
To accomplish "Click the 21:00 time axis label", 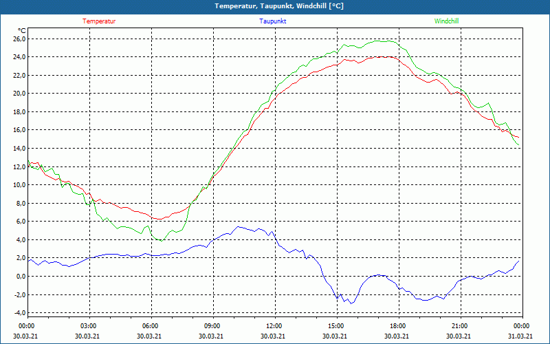I will pos(460,325).
